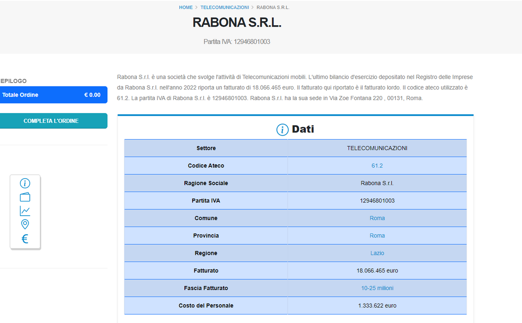Open the line chart icon section

25,211
